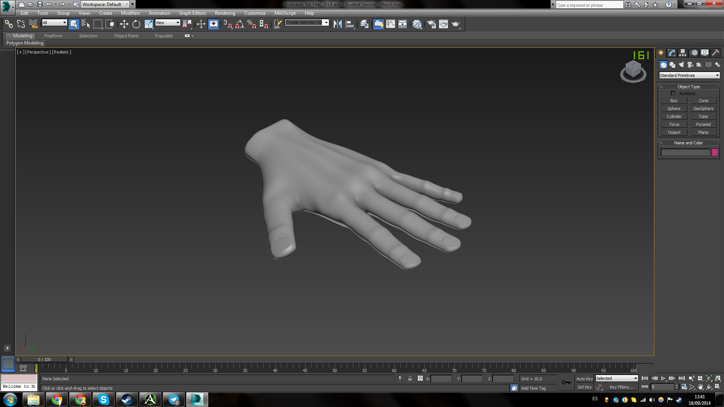Screen dimensions: 724x407
Task: Open the All selection filter dropdown
Action: coord(54,23)
